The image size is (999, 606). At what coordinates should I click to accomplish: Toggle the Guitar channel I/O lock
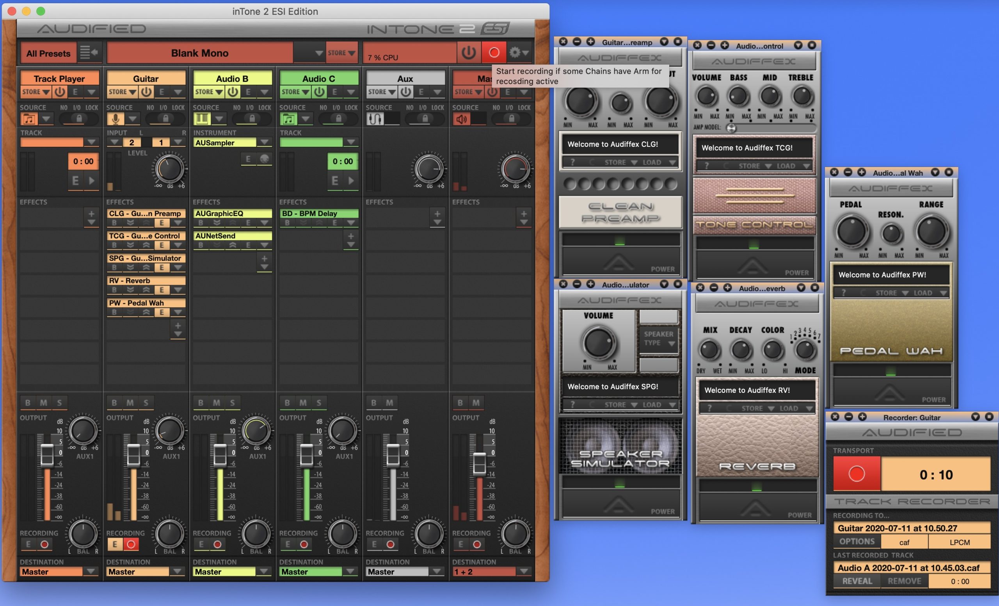click(x=165, y=119)
